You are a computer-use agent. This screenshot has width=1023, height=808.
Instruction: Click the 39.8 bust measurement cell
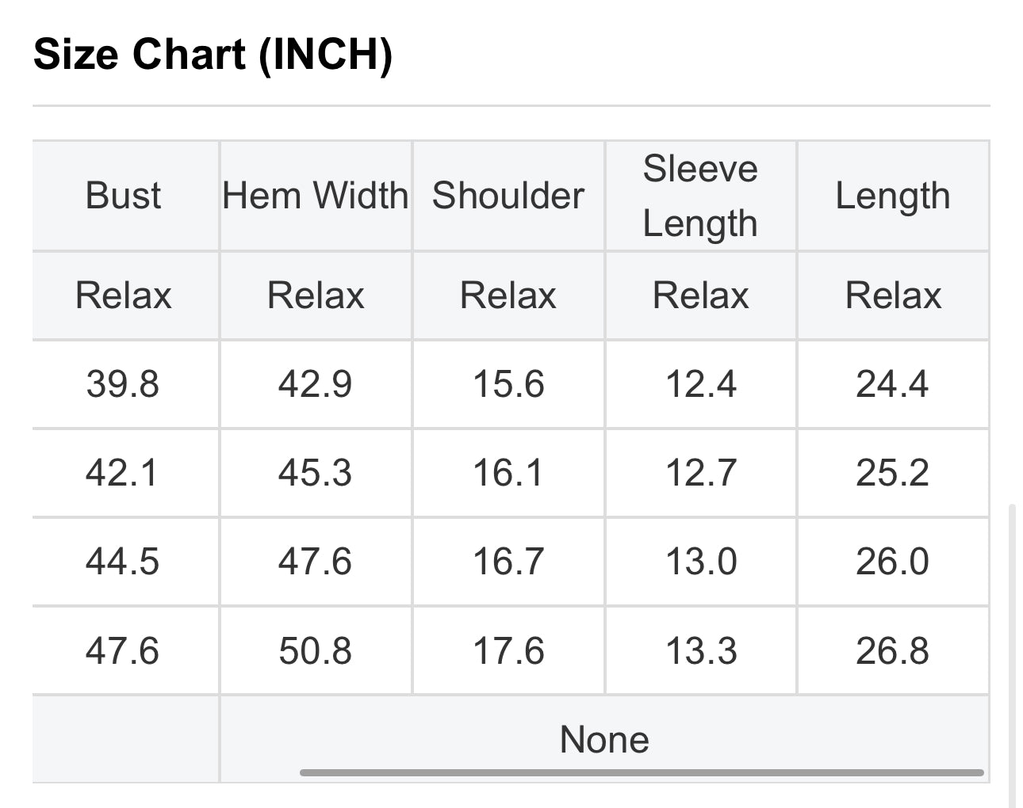point(123,384)
